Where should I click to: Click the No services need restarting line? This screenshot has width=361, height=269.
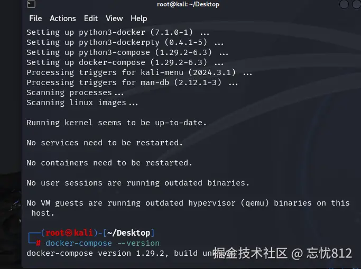pyautogui.click(x=105, y=143)
